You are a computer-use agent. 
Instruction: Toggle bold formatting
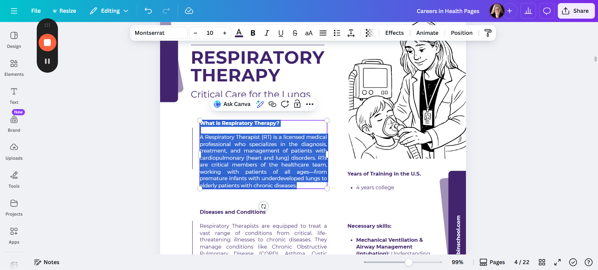[253, 33]
